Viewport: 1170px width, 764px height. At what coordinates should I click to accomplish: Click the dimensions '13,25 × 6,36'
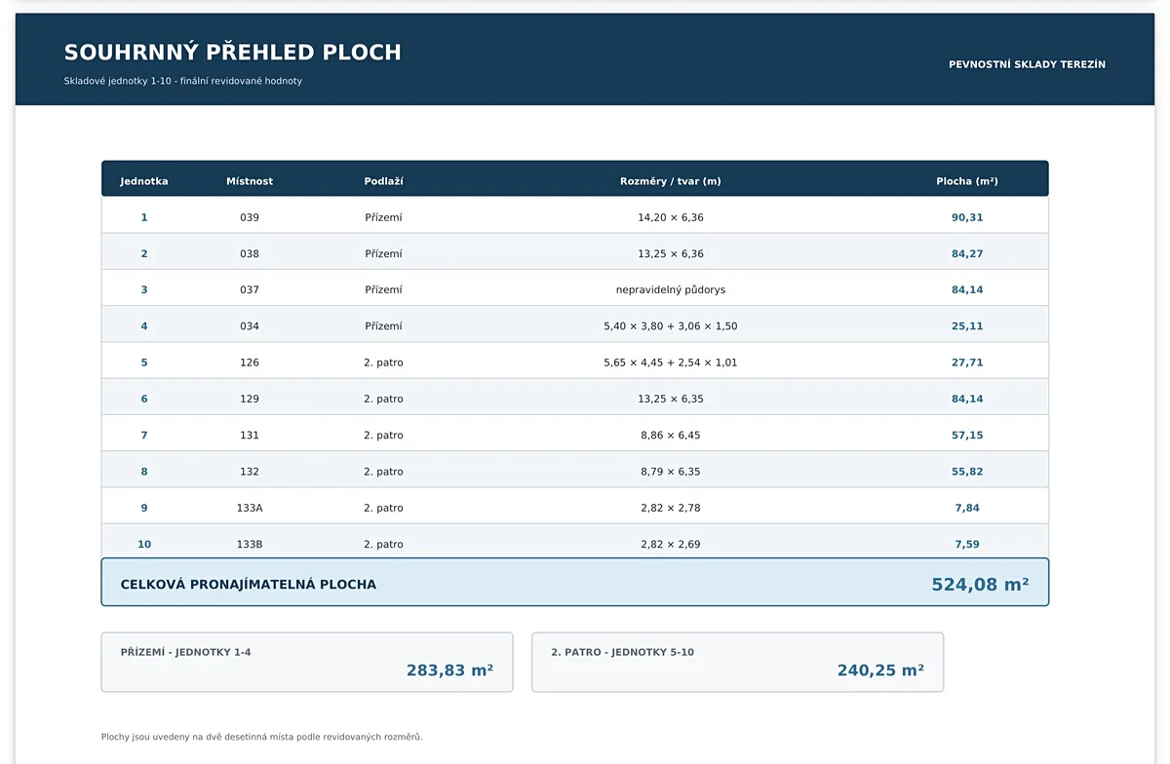(x=671, y=253)
